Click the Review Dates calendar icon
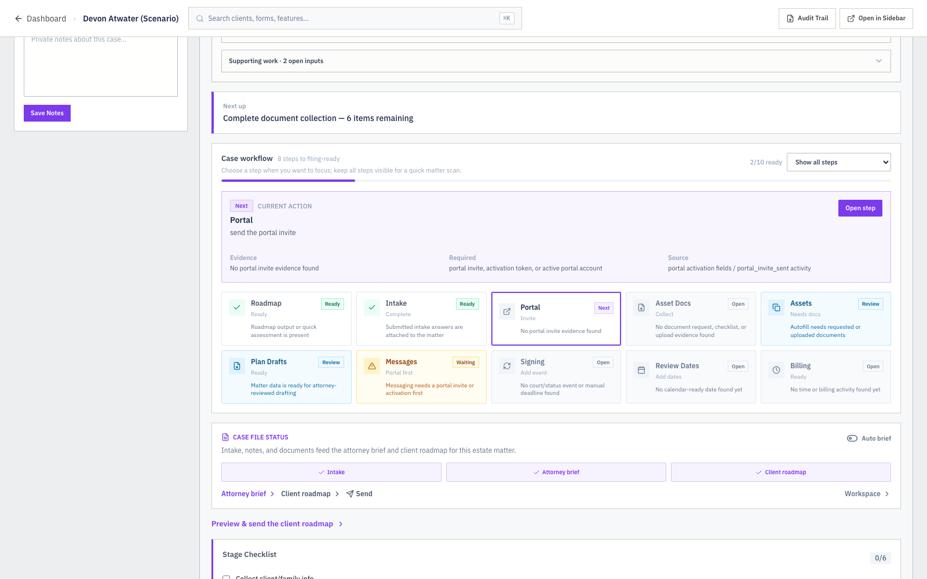Image resolution: width=927 pixels, height=579 pixels. [x=641, y=370]
